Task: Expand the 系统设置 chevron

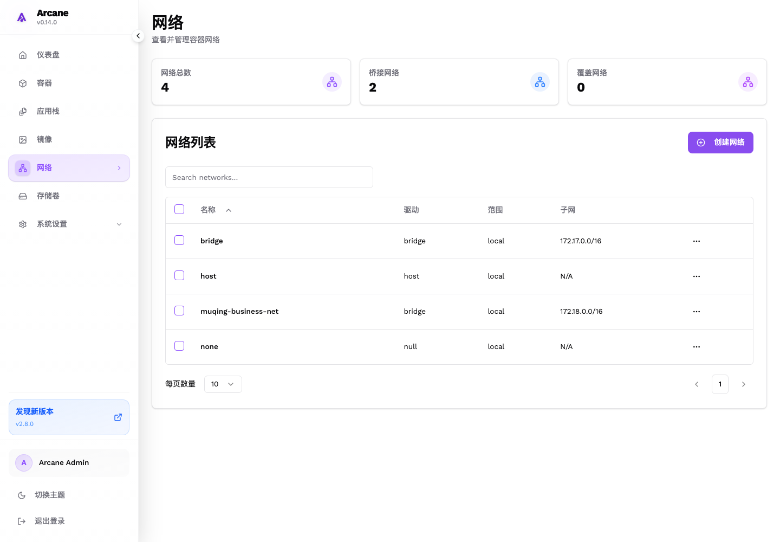Action: 119,224
